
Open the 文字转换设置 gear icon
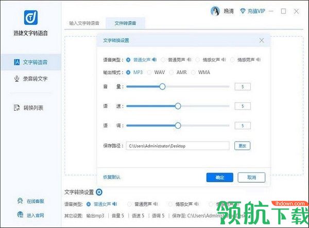(99, 192)
